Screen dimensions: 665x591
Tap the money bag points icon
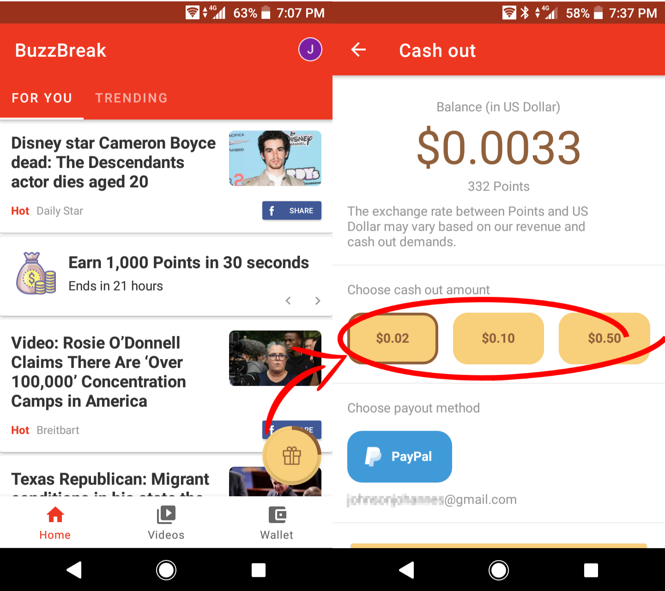coord(36,273)
